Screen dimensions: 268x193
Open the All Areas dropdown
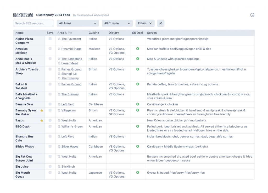coord(78,23)
